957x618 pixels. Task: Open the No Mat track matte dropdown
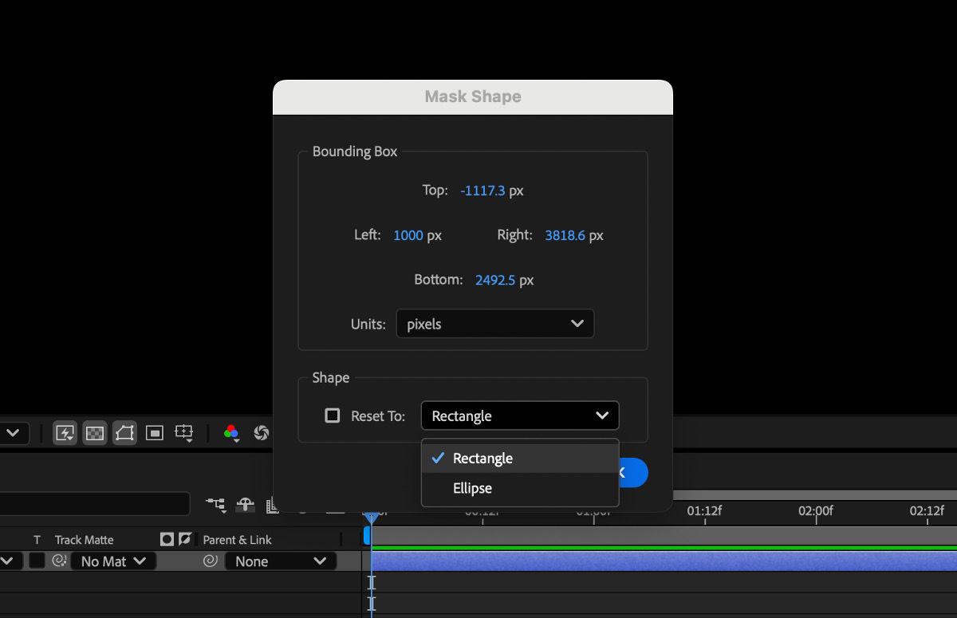113,561
